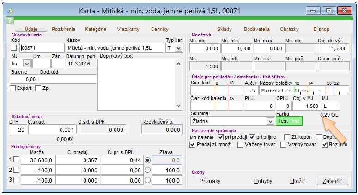Viewport: 358px width, 195px height.
Task: Open the Typ kar. dropdown
Action: [179, 48]
